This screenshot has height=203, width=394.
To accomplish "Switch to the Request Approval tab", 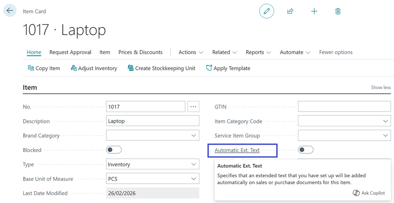I will [x=70, y=52].
